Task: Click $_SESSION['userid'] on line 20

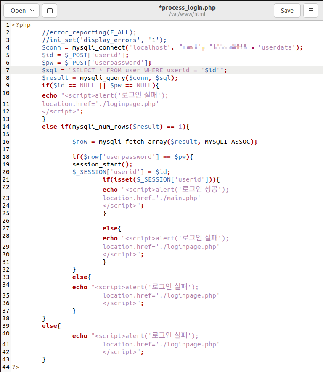Action: pyautogui.click(x=108, y=172)
